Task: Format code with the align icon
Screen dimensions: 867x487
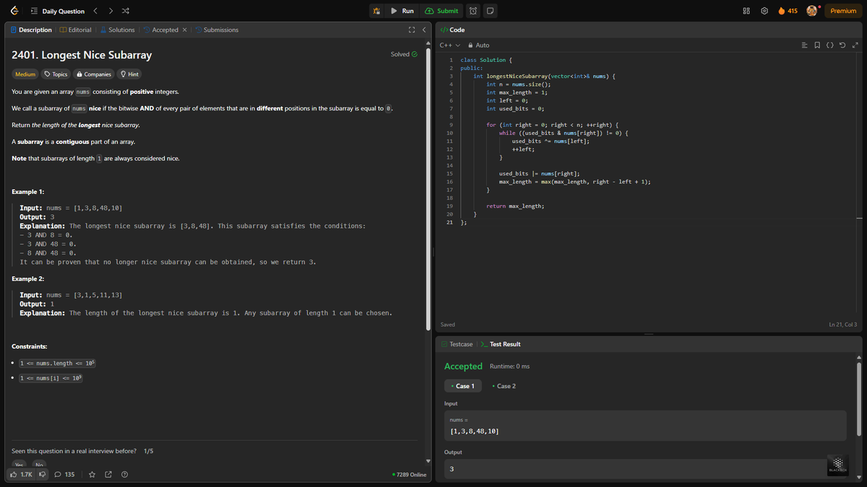Action: (805, 45)
